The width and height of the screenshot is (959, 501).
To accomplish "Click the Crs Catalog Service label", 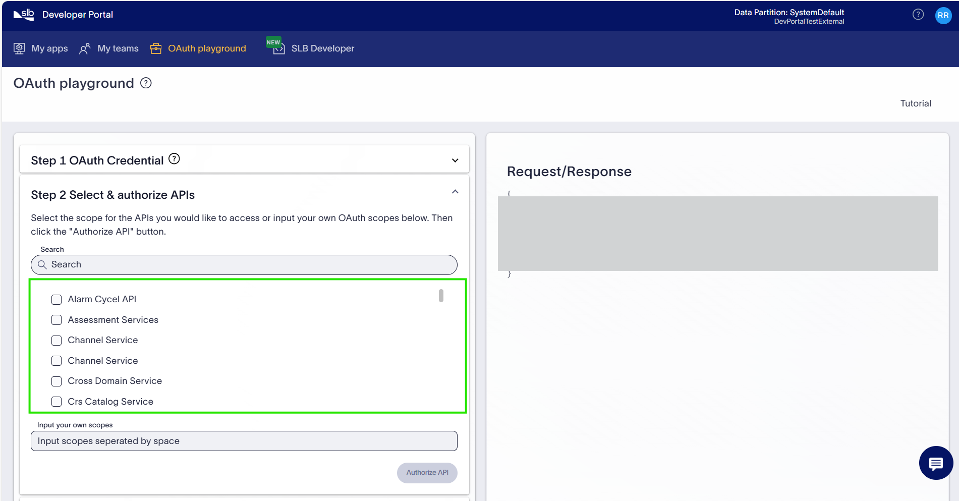I will tap(110, 402).
